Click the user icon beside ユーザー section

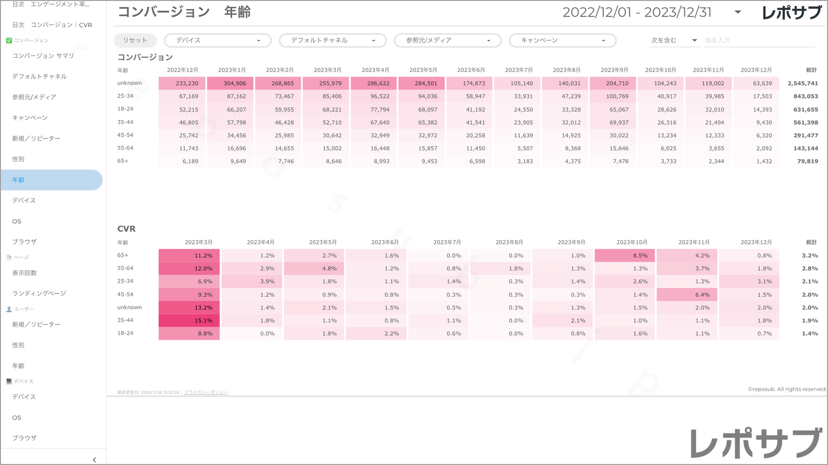[9, 309]
